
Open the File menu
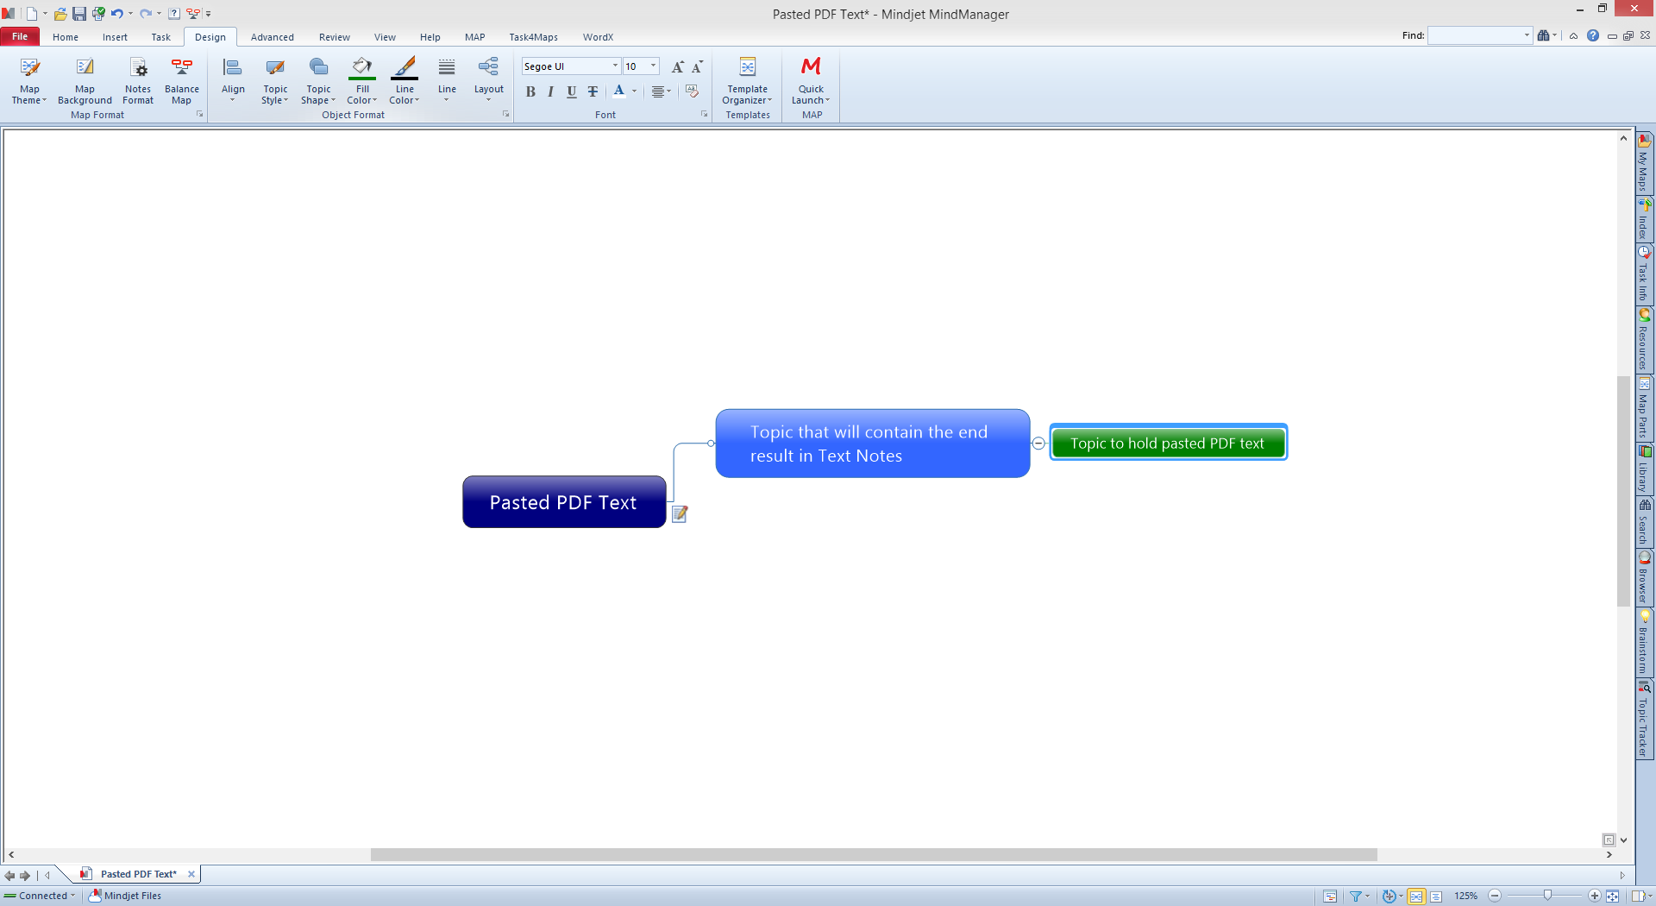[x=20, y=37]
